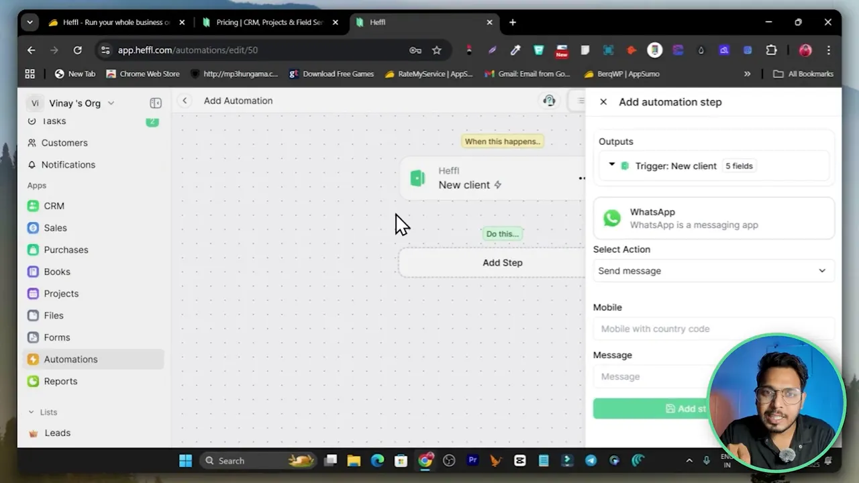Click the help icon above the canvas

tap(549, 101)
